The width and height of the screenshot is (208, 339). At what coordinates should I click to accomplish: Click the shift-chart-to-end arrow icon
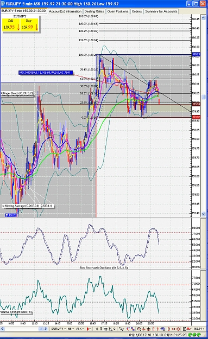[x=96, y=329]
